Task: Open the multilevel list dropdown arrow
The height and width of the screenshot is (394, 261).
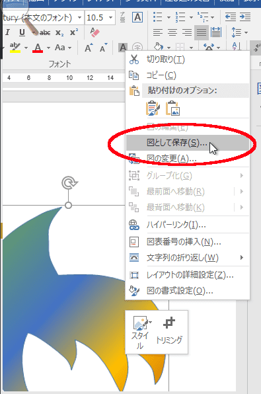Action: point(213,17)
